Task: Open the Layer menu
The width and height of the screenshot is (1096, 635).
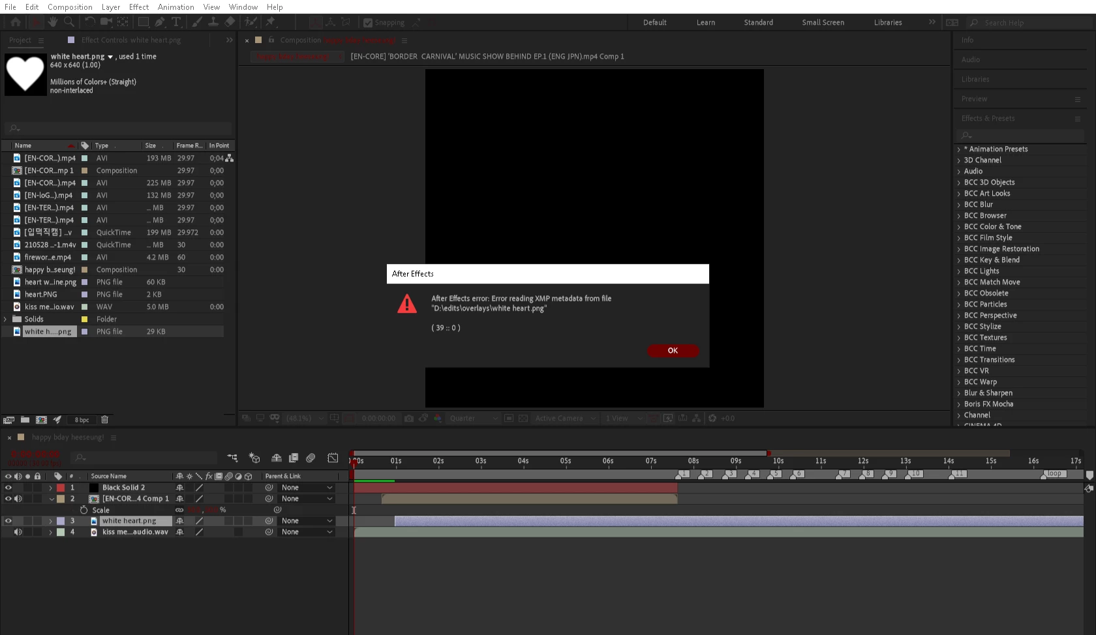Action: [x=110, y=7]
